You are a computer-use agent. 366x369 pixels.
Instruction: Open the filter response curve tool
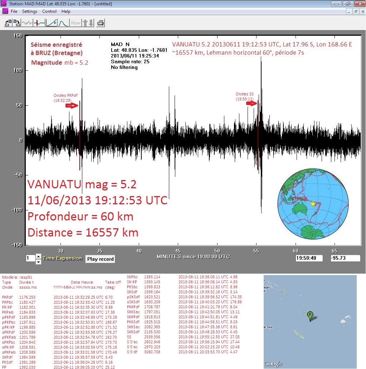click(x=63, y=23)
